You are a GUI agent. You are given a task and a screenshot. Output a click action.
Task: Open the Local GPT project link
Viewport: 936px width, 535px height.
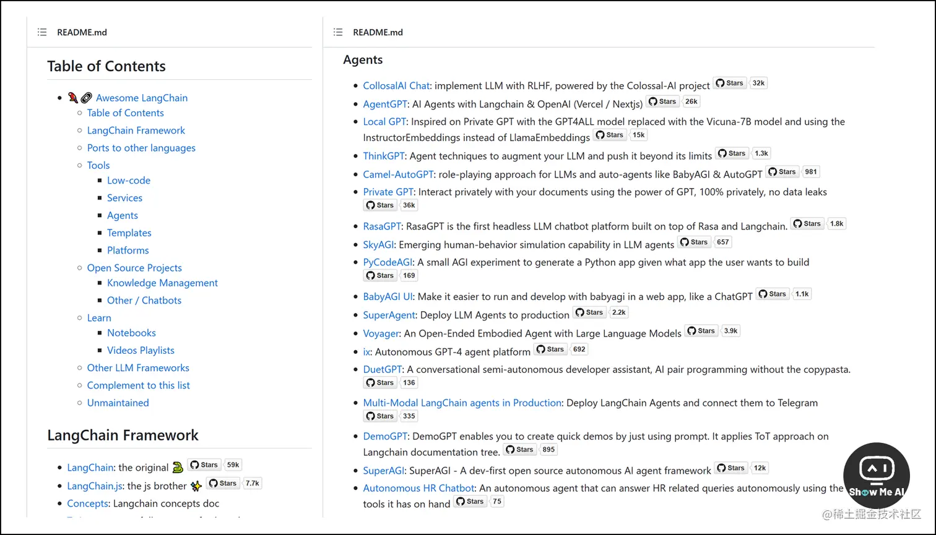click(384, 122)
